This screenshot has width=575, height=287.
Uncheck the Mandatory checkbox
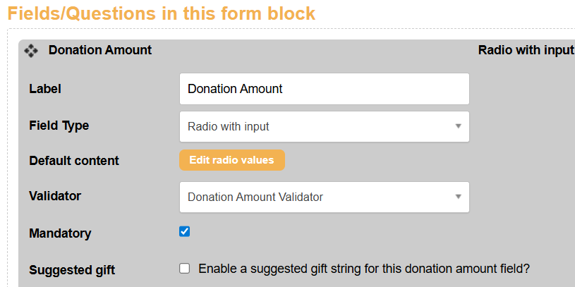pyautogui.click(x=185, y=231)
